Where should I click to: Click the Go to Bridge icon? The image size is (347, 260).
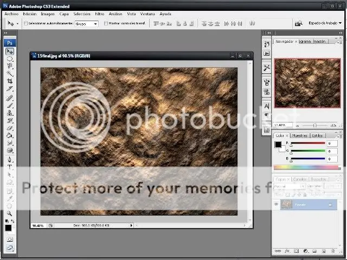point(299,23)
